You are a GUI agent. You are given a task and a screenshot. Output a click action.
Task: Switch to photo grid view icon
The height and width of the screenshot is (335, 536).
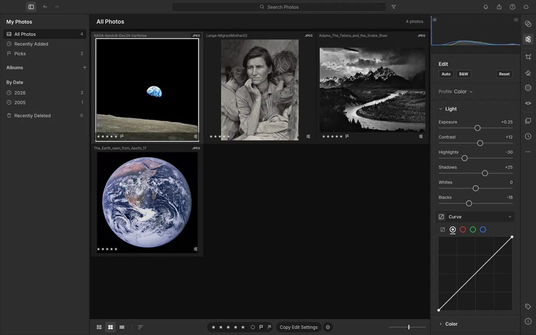[x=99, y=327]
